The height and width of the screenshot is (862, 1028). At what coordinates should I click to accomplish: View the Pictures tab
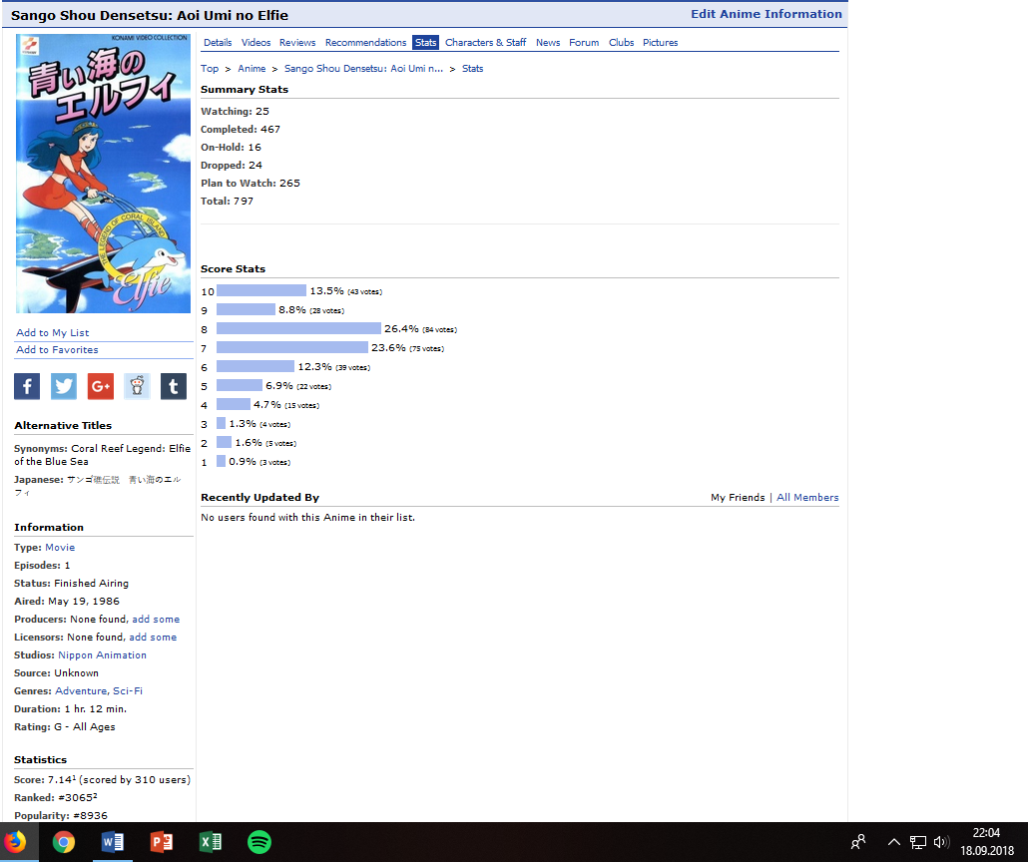[660, 43]
